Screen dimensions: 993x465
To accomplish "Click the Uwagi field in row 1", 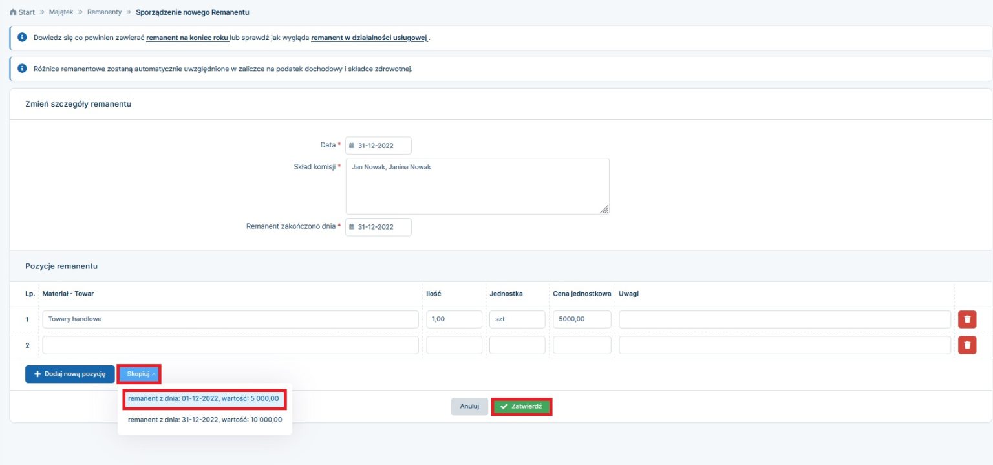I will (x=784, y=319).
